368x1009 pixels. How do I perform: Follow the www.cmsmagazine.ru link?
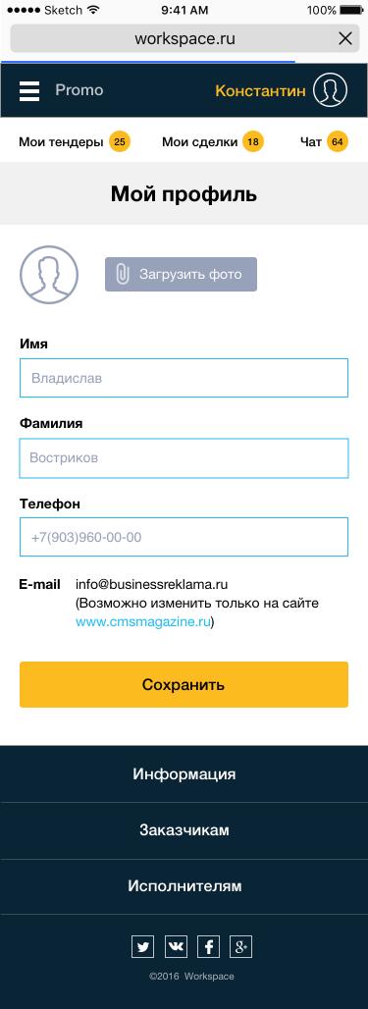(143, 622)
